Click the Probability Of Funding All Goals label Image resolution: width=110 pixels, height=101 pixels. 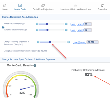[88, 70]
